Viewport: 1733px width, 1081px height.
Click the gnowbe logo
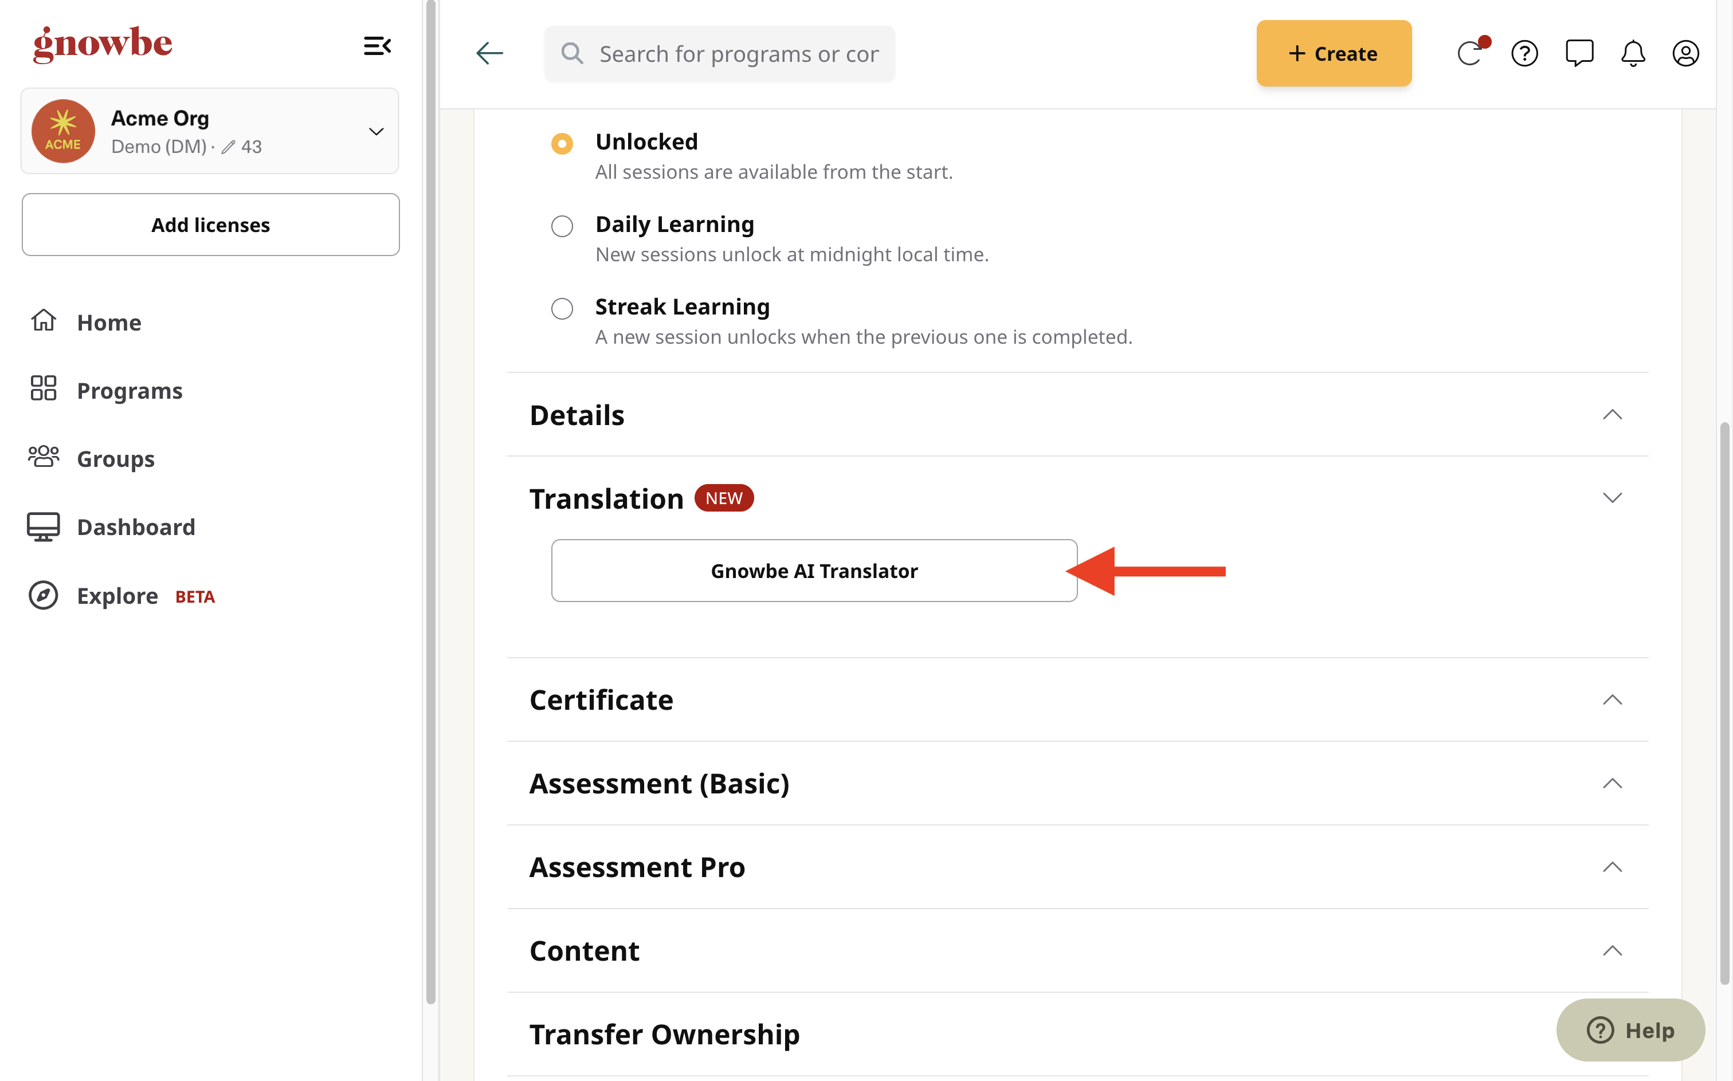point(103,44)
